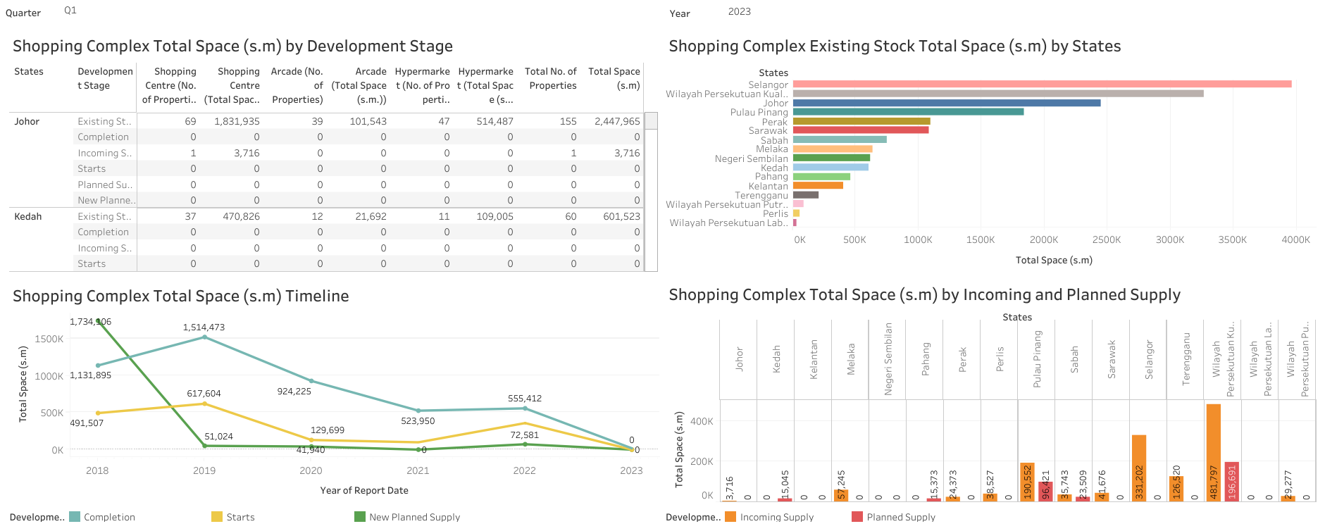Click the Melaka column header in supply chart
This screenshot has height=531, width=1325.
[850, 359]
